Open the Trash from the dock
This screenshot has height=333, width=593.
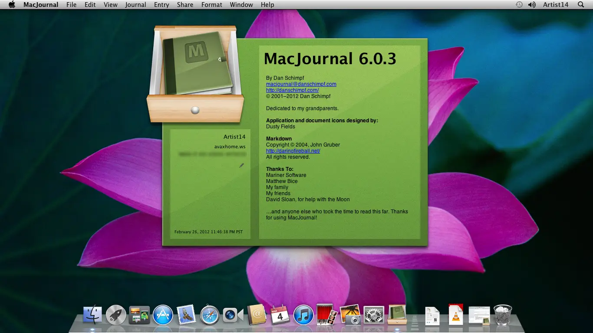503,315
